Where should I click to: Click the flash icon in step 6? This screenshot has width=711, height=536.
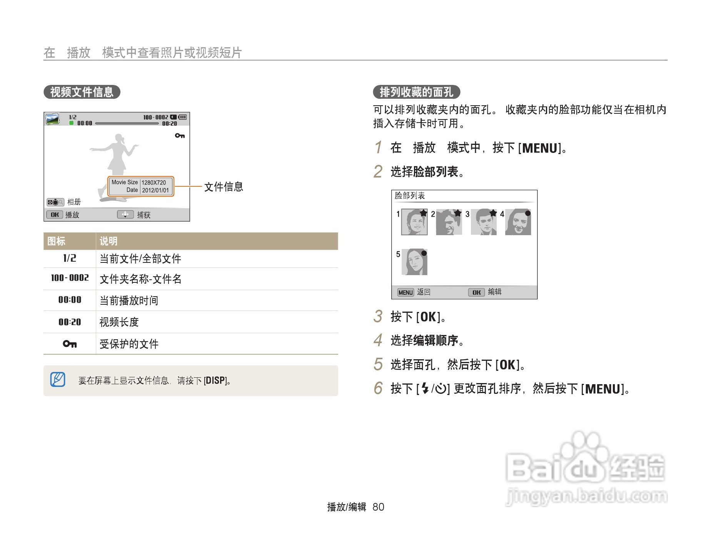425,388
